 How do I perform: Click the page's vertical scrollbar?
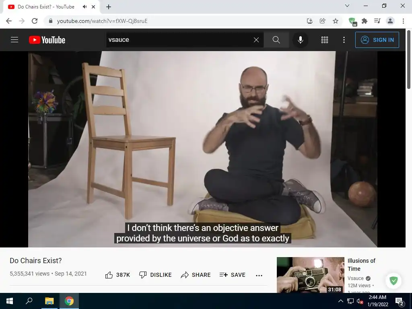point(409,60)
